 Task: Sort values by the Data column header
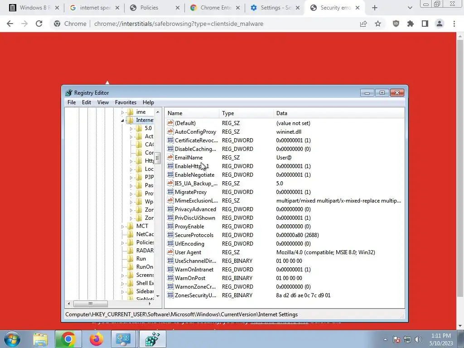(338, 113)
